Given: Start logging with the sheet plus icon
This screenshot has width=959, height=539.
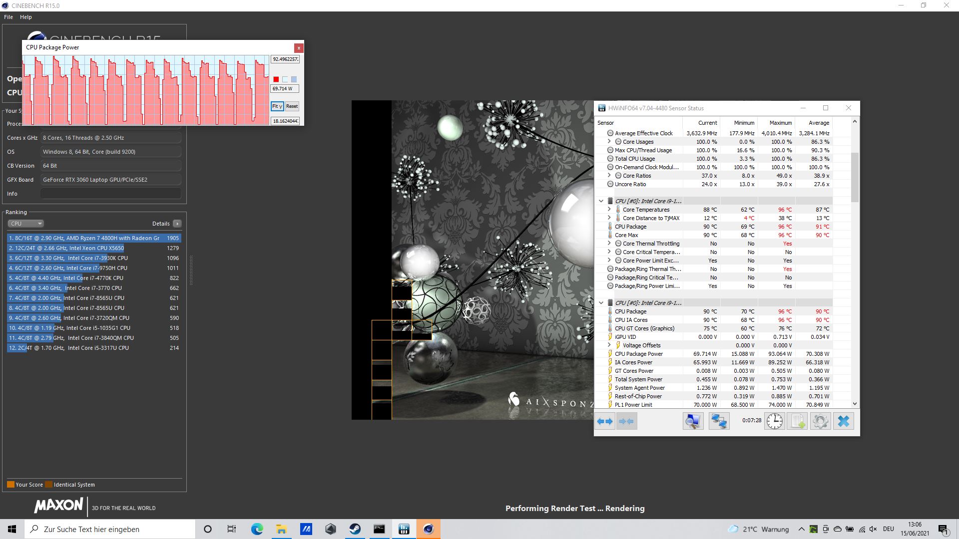Looking at the screenshot, I should (798, 421).
